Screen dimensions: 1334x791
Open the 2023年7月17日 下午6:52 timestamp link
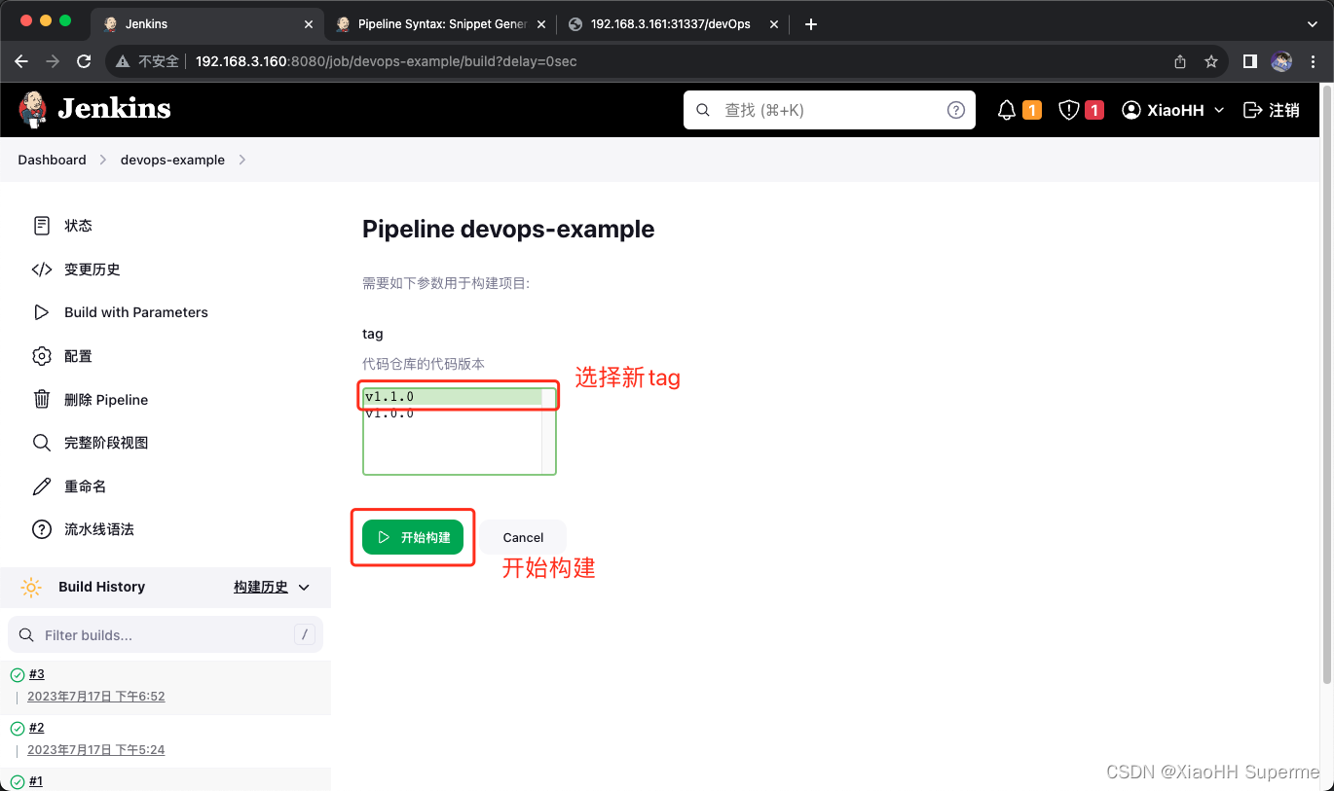point(96,697)
